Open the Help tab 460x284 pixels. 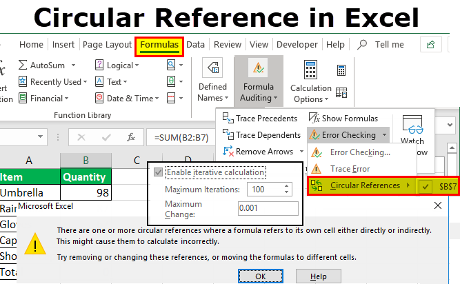coord(335,45)
